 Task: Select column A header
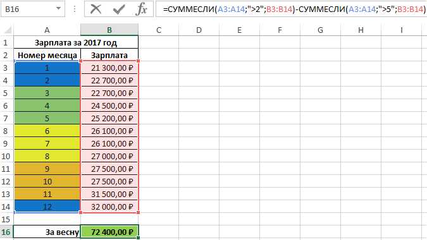click(47, 30)
